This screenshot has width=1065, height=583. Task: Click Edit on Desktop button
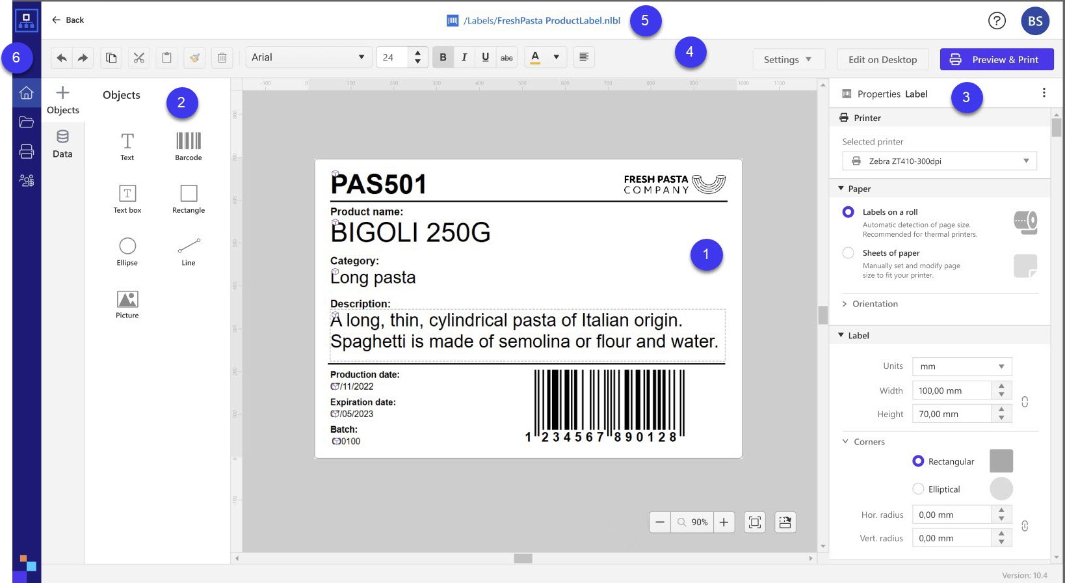[x=882, y=59]
